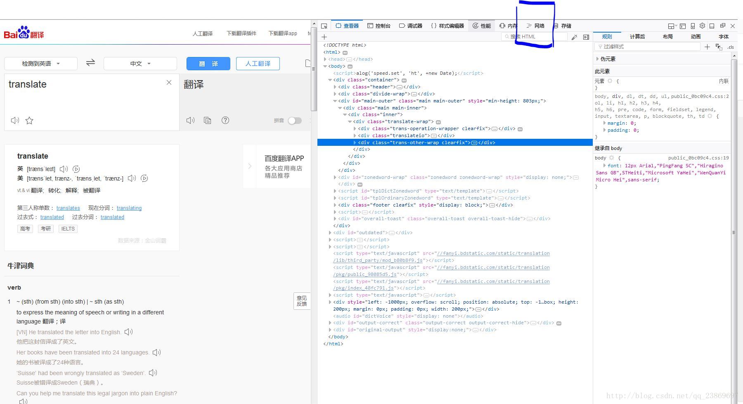This screenshot has height=404, width=743.
Task: Play British pronunciation of translate
Action: [x=64, y=169]
